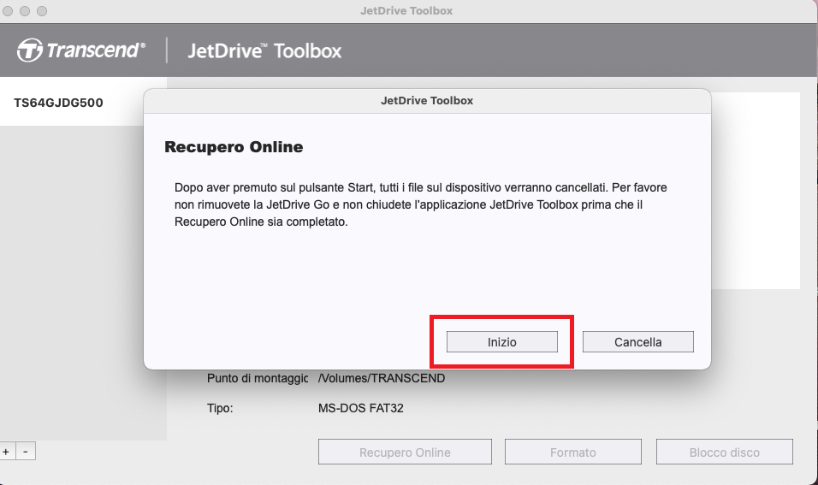Click the Formato button
The width and height of the screenshot is (818, 485).
[572, 452]
